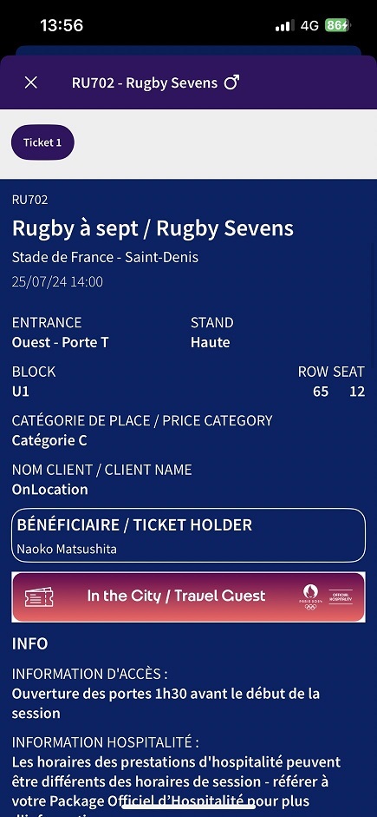Select the Ticket 1 tab

click(42, 142)
